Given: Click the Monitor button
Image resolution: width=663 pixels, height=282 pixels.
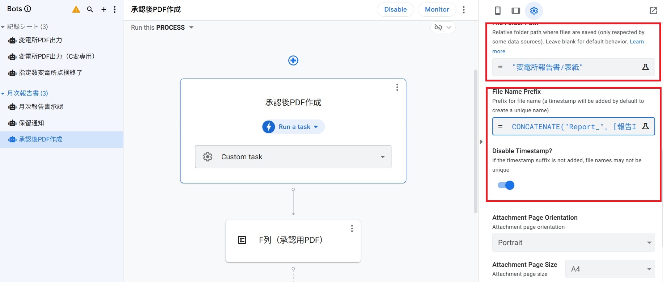Looking at the screenshot, I should [x=437, y=9].
